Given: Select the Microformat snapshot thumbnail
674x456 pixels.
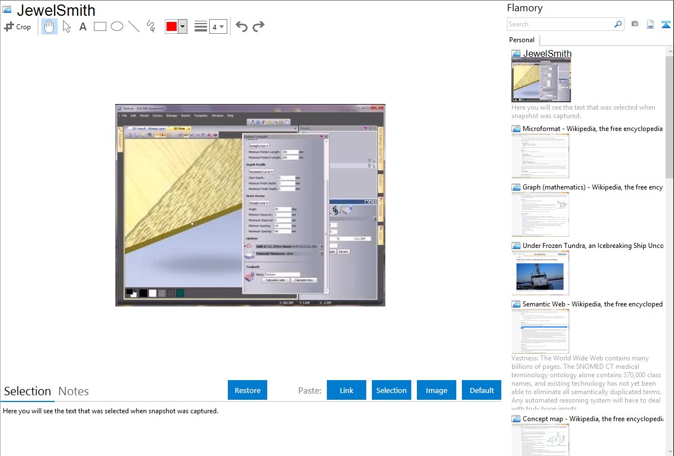Looking at the screenshot, I should tap(540, 156).
